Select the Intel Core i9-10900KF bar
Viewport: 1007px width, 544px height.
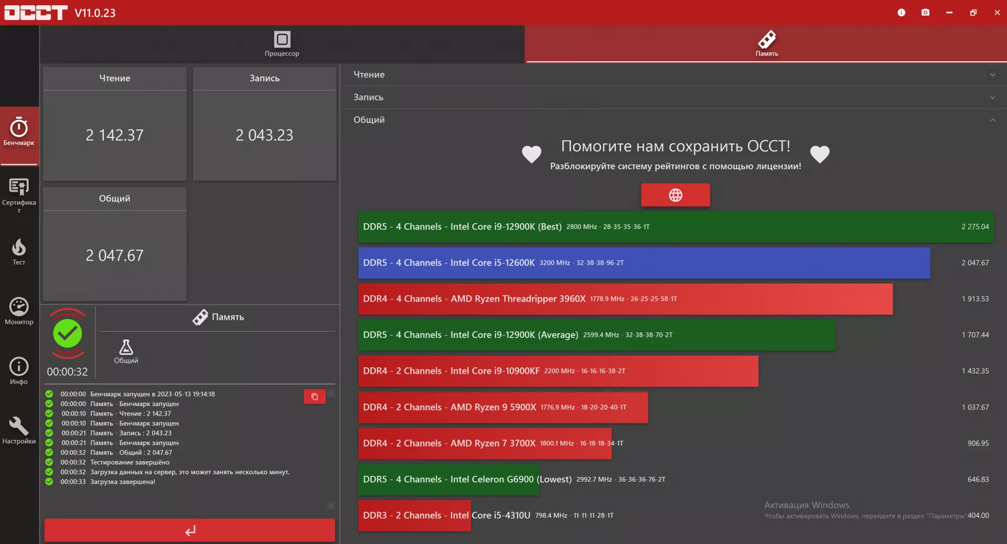point(558,371)
